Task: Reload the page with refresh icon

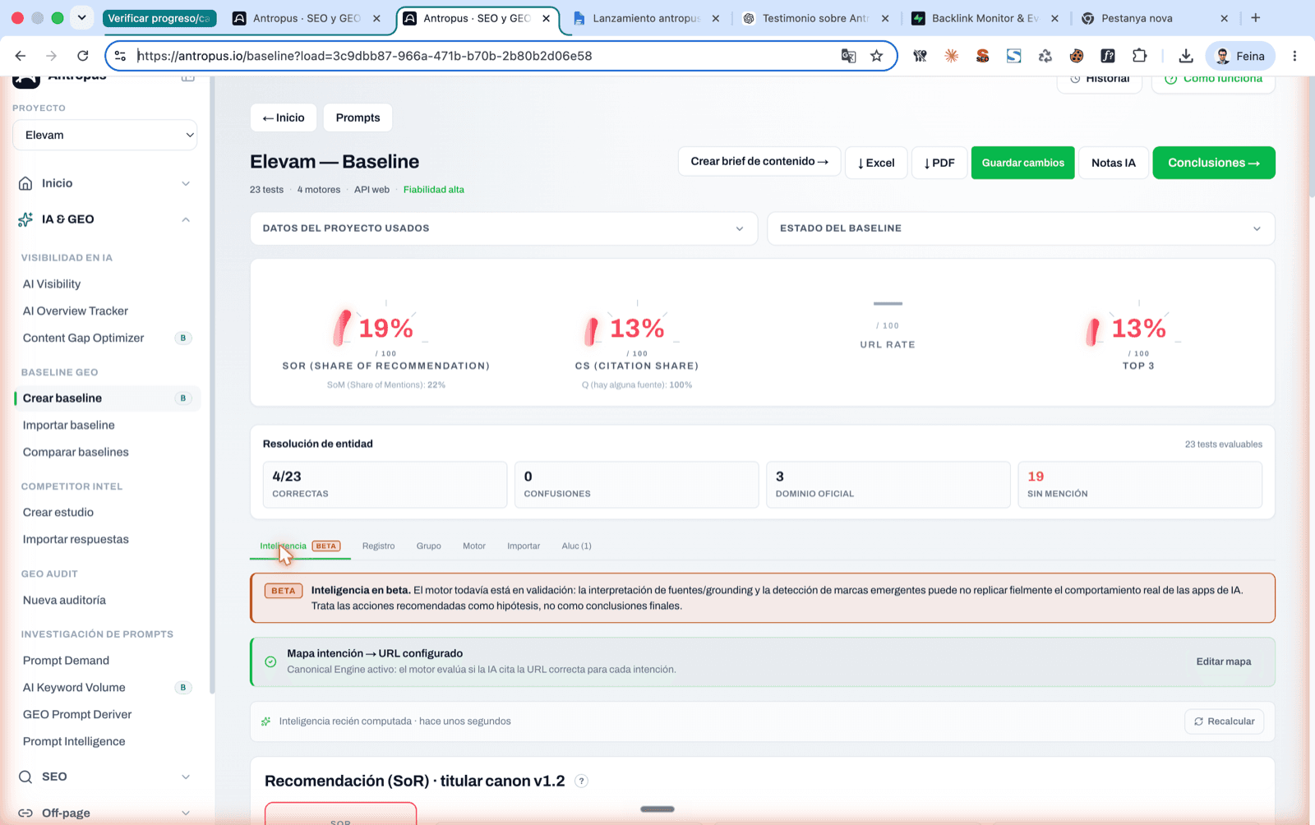Action: 83,56
